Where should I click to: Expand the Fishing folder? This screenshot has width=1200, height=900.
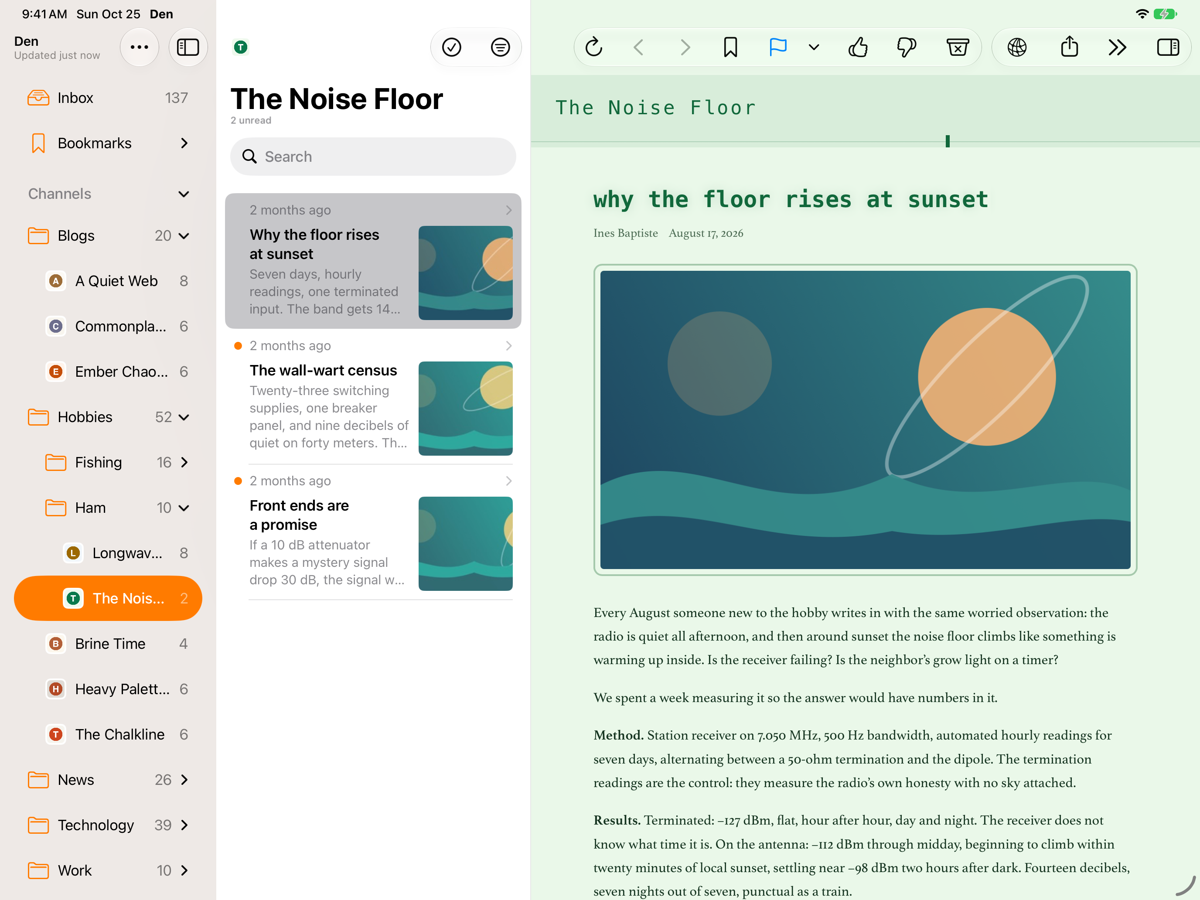coord(184,463)
